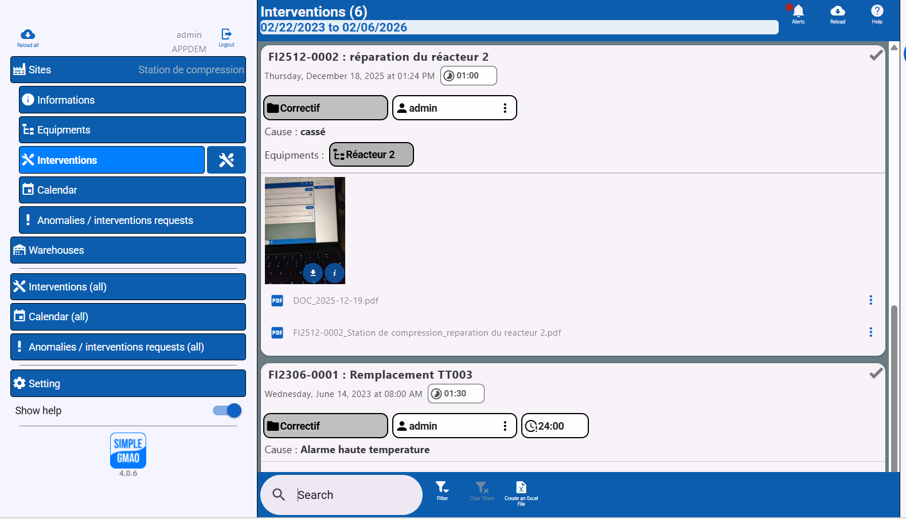Toggle the Show help switch
This screenshot has height=519, width=906.
pos(228,410)
